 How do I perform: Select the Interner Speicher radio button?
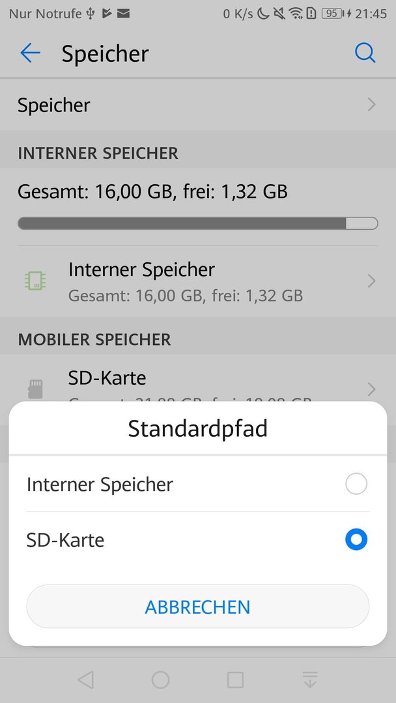356,484
